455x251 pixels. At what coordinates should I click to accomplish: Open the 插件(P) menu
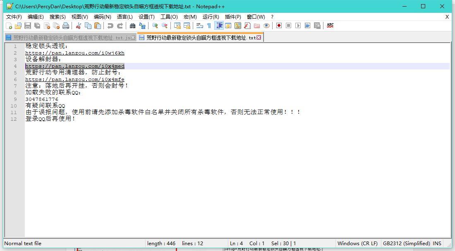pyautogui.click(x=233, y=17)
